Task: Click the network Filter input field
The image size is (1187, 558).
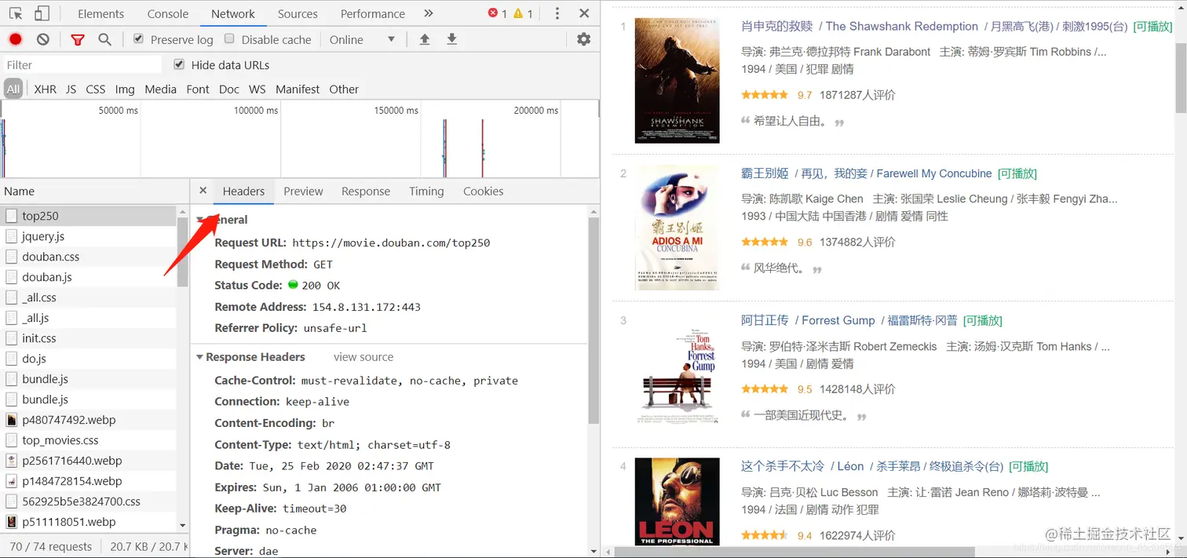Action: click(82, 64)
